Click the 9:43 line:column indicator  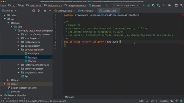click(141, 101)
